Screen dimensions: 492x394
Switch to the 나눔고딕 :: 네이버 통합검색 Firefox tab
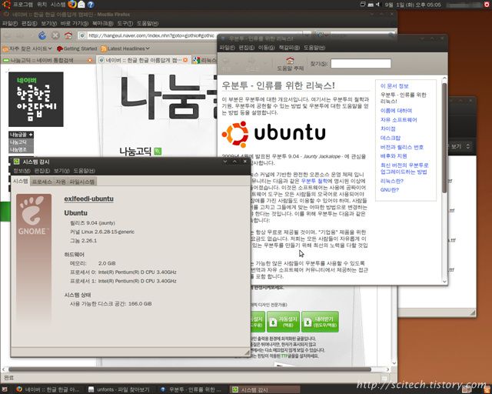pyautogui.click(x=48, y=60)
